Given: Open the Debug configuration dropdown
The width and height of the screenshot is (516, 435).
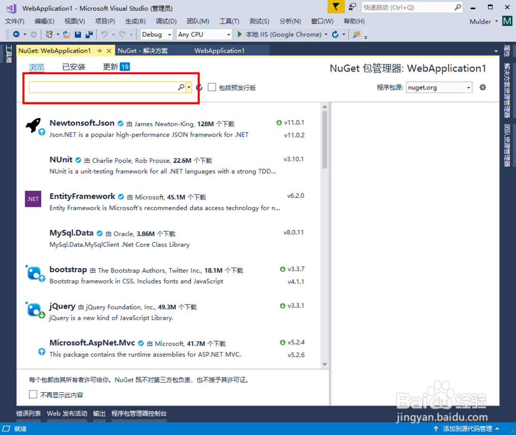Looking at the screenshot, I should (156, 34).
